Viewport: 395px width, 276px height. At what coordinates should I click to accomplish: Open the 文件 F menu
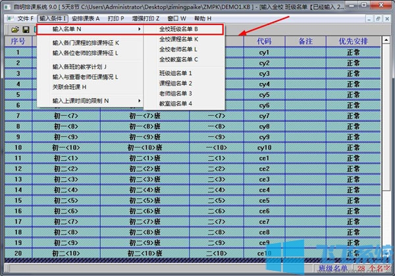coord(25,18)
